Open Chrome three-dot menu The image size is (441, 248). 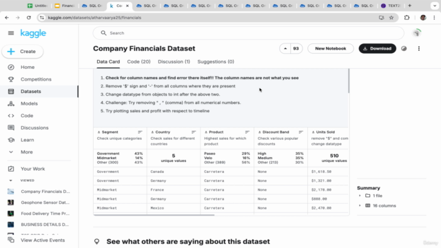pos(434,17)
